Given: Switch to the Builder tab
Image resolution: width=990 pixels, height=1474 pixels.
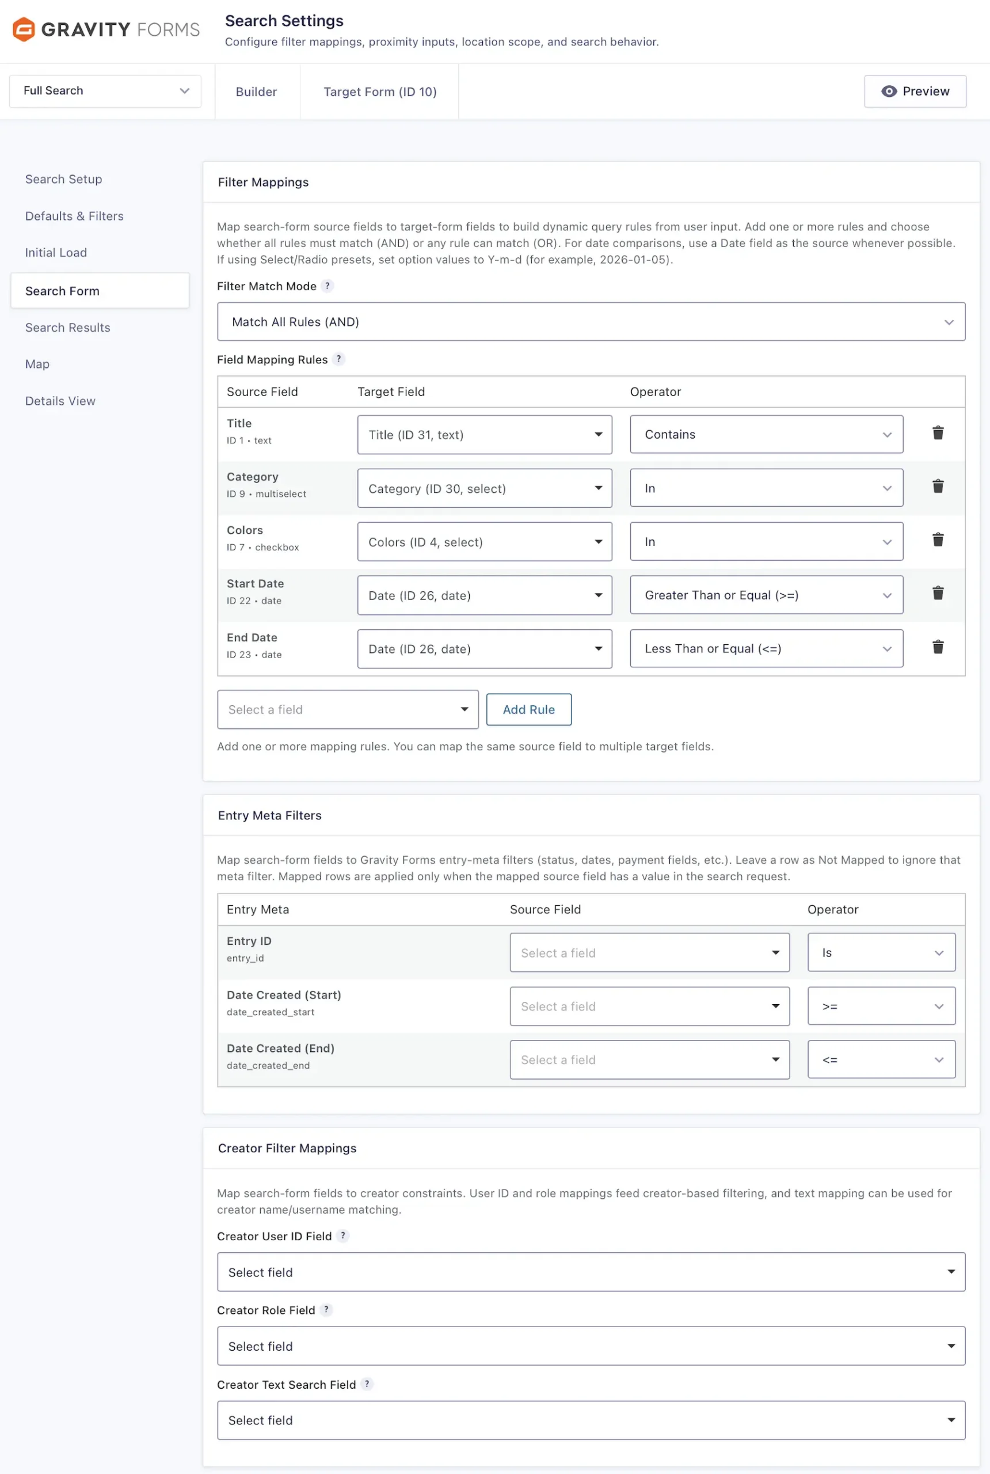Looking at the screenshot, I should point(256,92).
